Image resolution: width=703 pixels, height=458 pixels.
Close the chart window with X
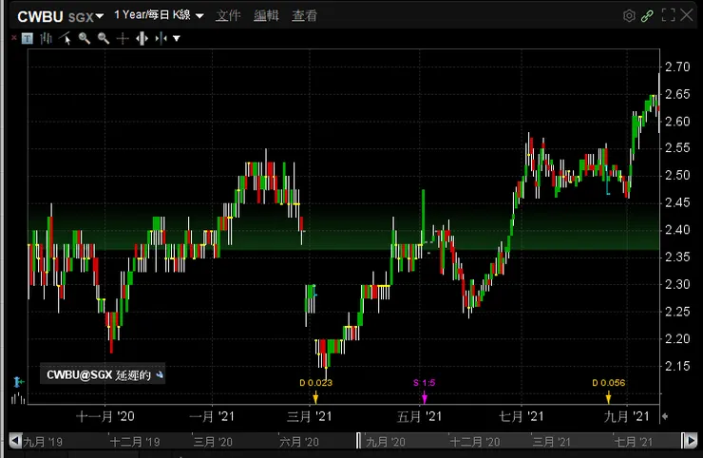click(x=687, y=15)
